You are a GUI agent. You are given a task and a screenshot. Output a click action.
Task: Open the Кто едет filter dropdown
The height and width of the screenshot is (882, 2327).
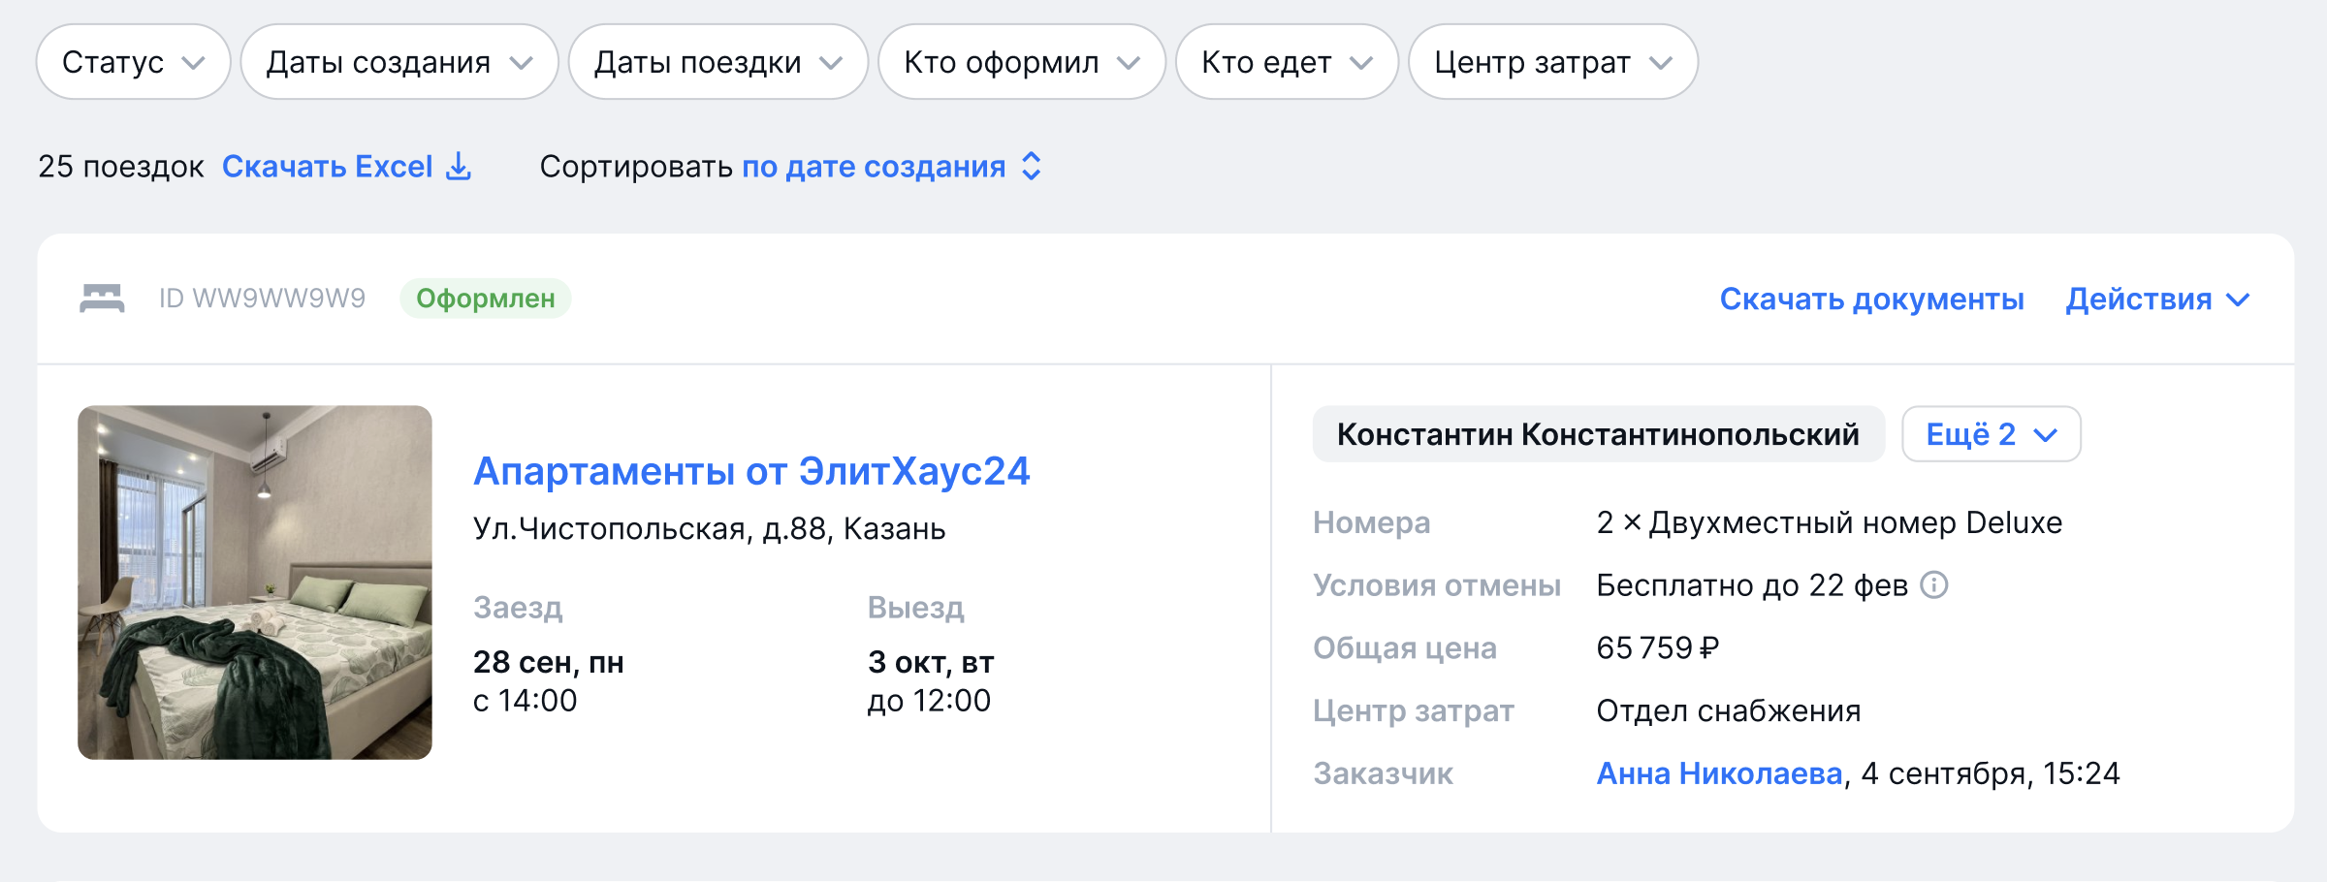tap(1286, 62)
